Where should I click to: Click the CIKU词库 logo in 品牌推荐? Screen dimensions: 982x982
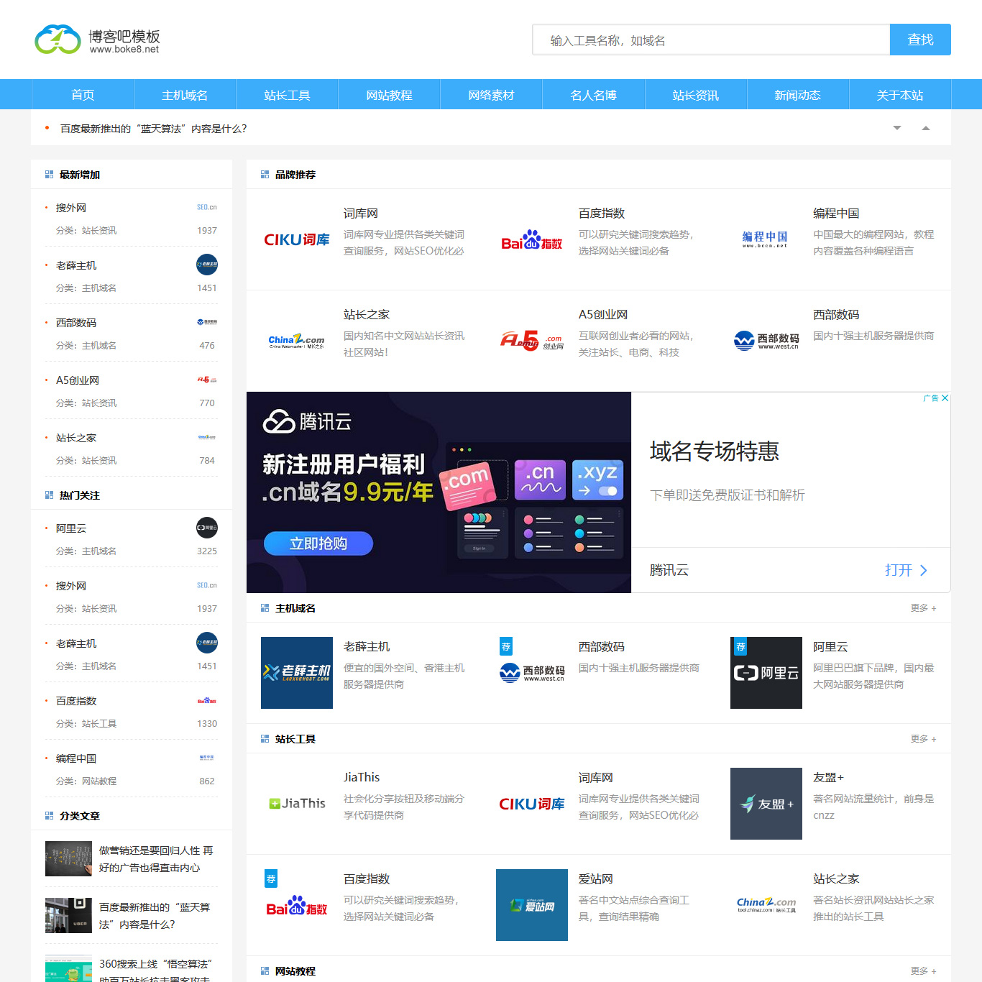tap(297, 239)
